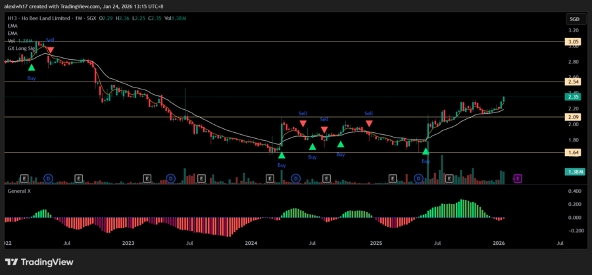Click the red Sell arrow near mid-2022
592x275 pixels.
pyautogui.click(x=50, y=49)
